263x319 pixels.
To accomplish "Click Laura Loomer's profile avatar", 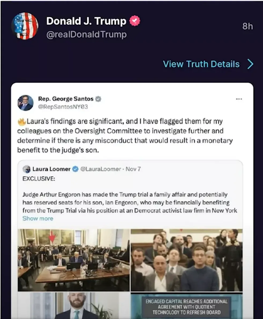I will click(27, 169).
